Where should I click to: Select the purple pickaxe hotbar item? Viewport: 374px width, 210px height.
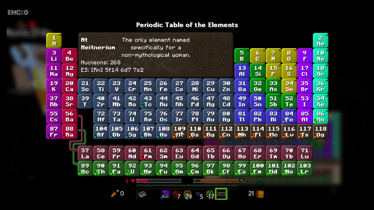pyautogui.click(x=165, y=194)
